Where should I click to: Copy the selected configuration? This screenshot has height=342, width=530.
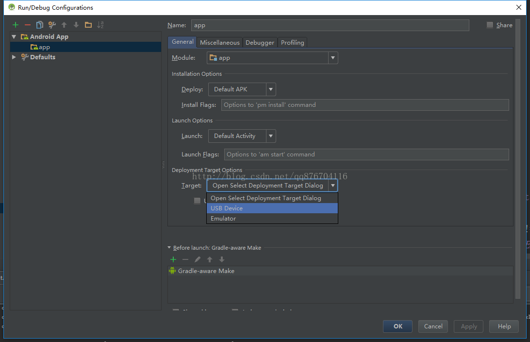[40, 25]
